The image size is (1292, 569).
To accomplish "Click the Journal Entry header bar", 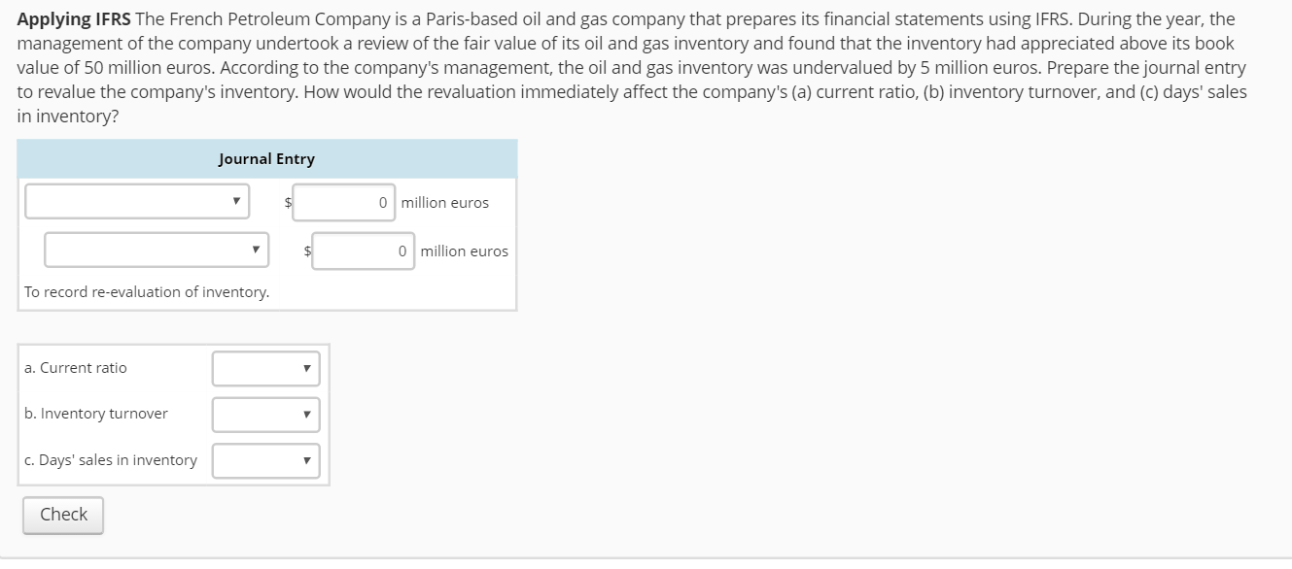I will (x=267, y=158).
